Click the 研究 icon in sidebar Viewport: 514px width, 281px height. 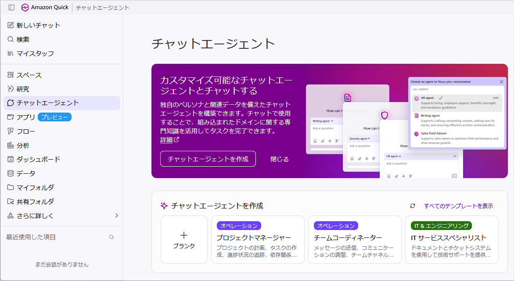click(x=11, y=89)
